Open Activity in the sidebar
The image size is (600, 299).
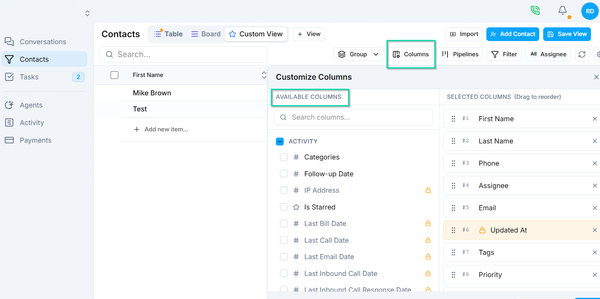coord(44,123)
